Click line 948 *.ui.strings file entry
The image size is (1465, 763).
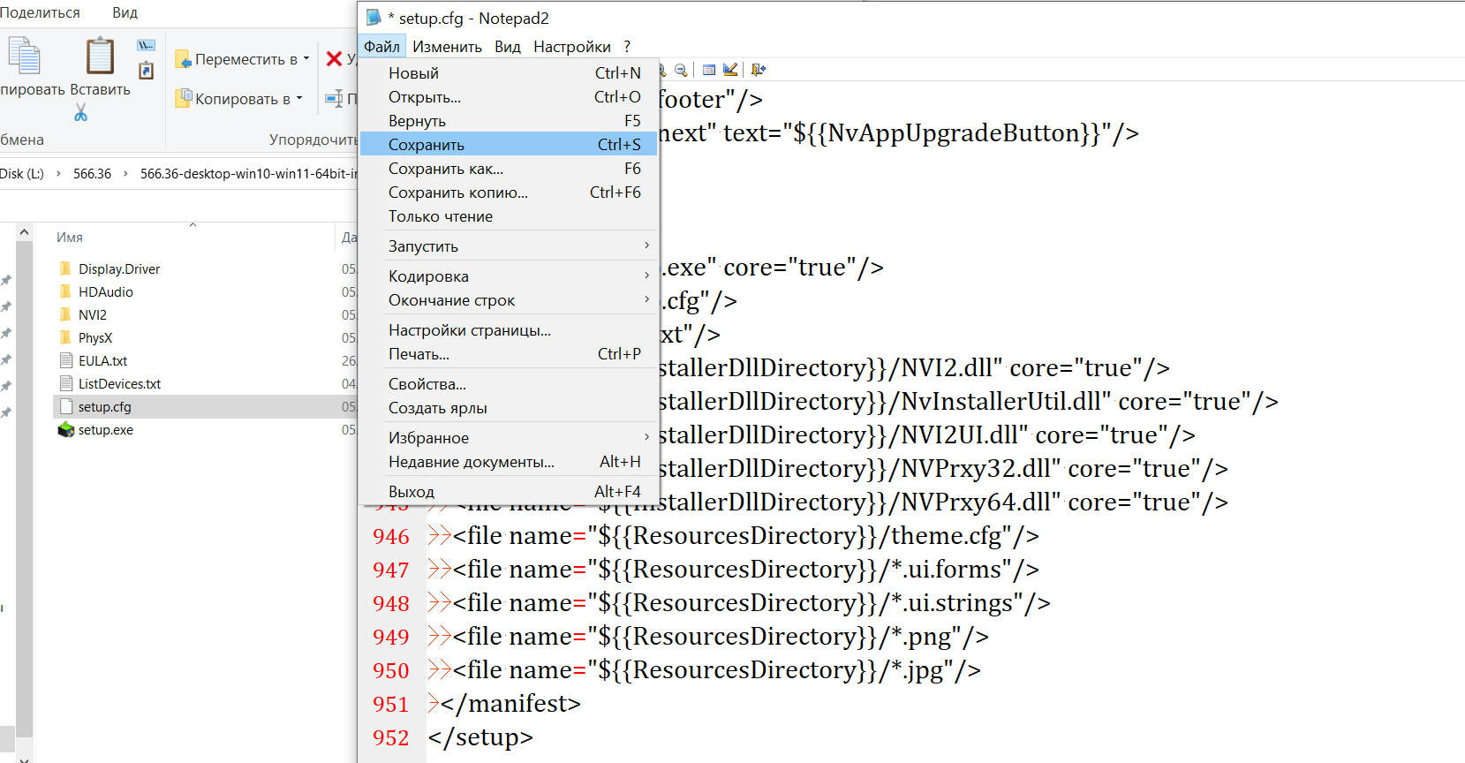click(x=751, y=602)
